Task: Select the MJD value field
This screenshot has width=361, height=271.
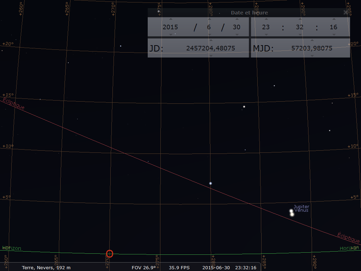Action: tap(312, 48)
